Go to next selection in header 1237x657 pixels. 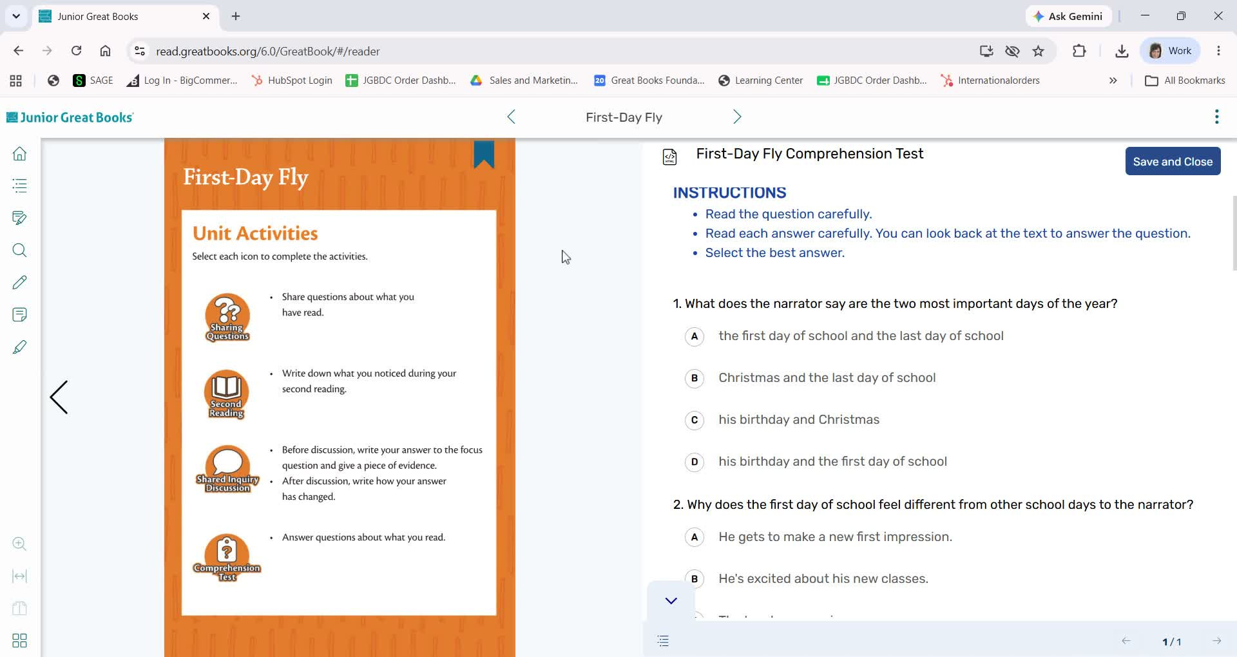click(x=737, y=117)
